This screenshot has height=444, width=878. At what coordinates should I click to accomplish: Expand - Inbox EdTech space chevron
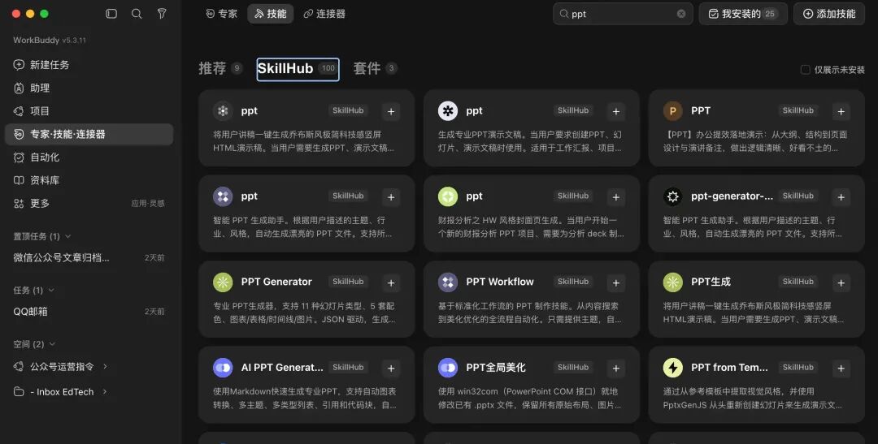point(105,391)
